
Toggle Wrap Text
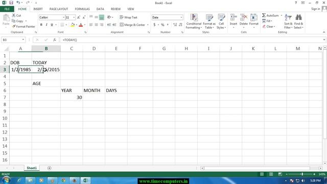pos(128,17)
